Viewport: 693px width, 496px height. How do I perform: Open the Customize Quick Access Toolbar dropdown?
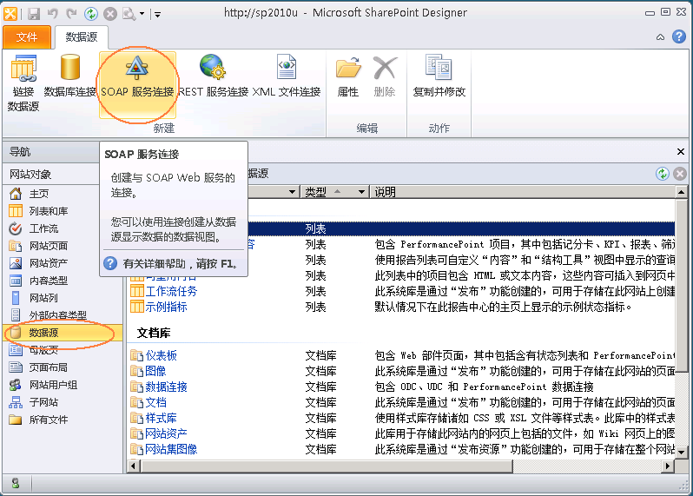(x=157, y=15)
